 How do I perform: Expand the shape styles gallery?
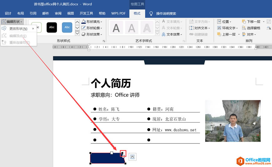pos(77,33)
